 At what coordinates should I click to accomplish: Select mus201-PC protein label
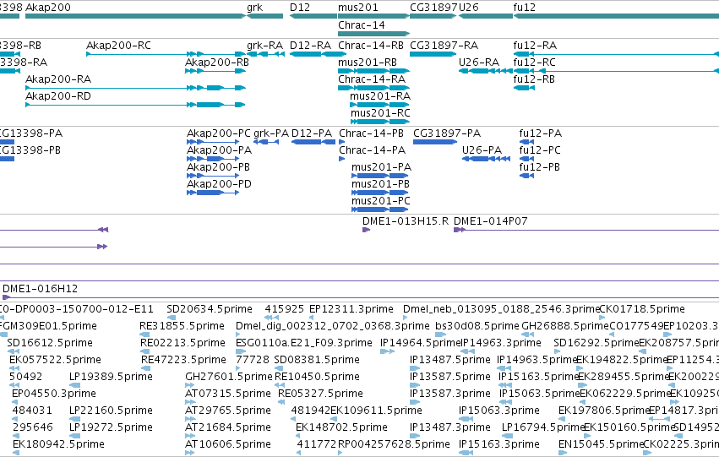pyautogui.click(x=381, y=201)
